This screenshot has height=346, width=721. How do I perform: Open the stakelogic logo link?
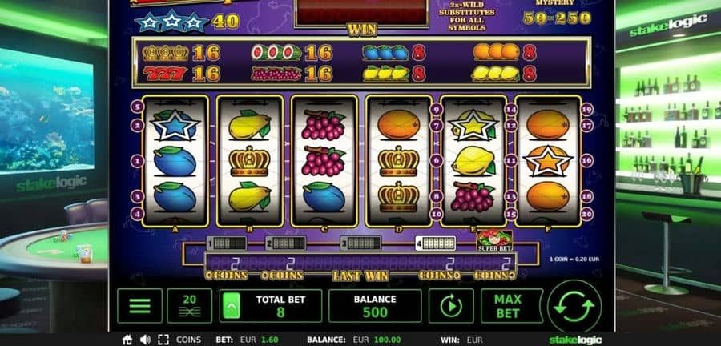pos(575,340)
